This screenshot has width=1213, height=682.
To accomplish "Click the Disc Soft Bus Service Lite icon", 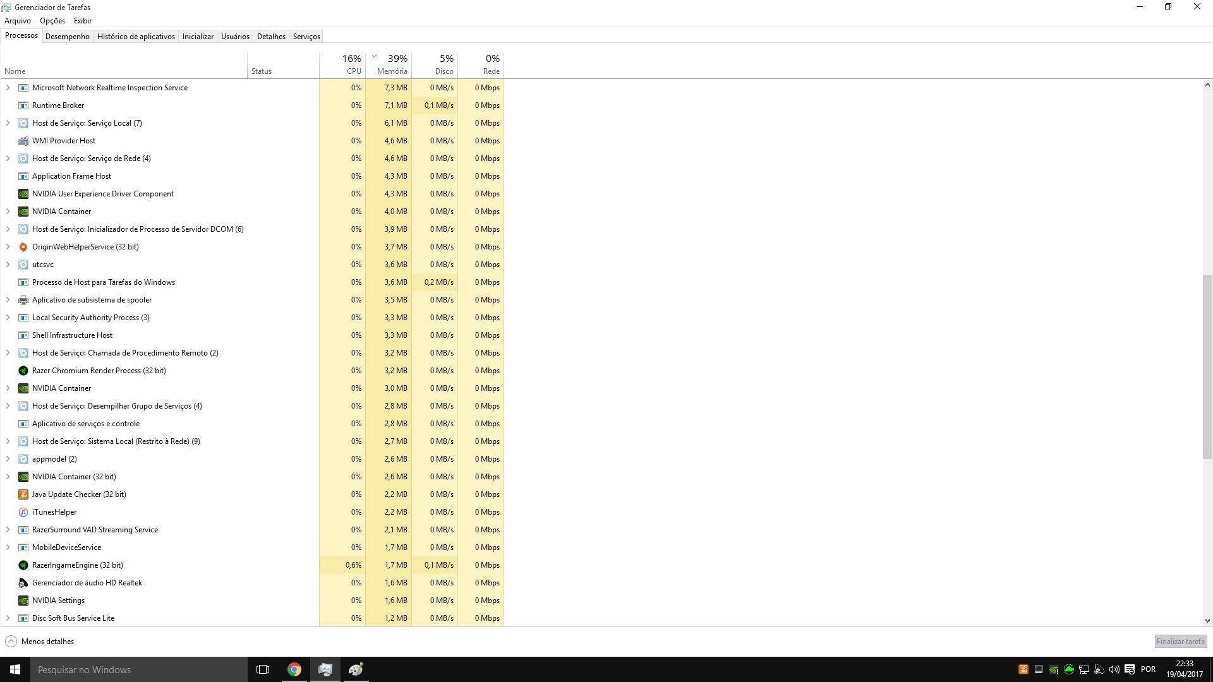I will tap(23, 618).
